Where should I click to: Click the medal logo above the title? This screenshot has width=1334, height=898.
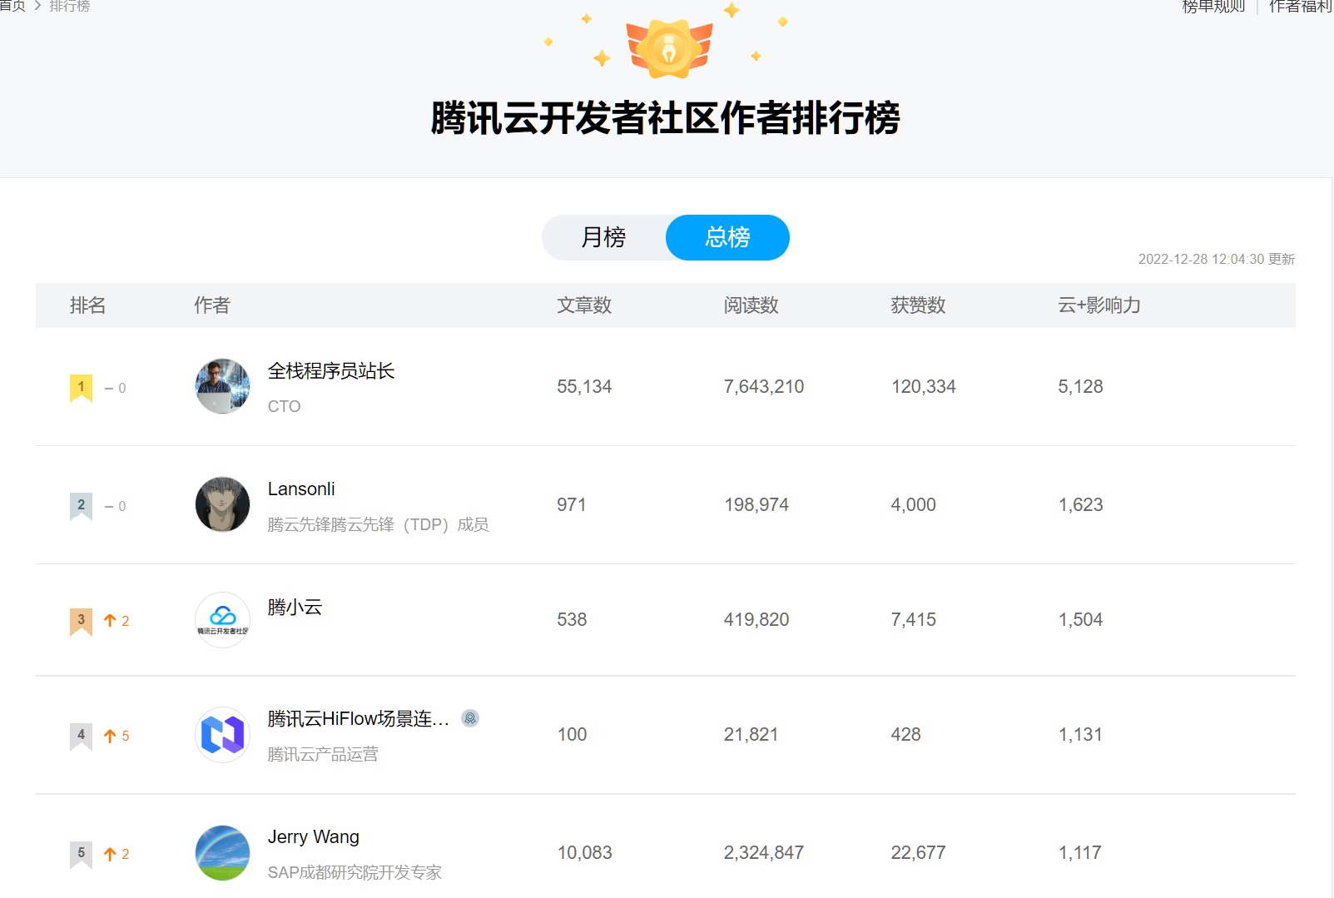pyautogui.click(x=669, y=48)
